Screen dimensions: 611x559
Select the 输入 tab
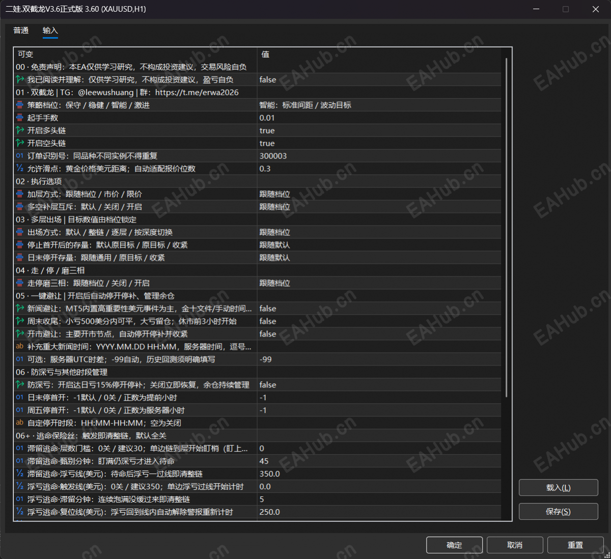50,31
